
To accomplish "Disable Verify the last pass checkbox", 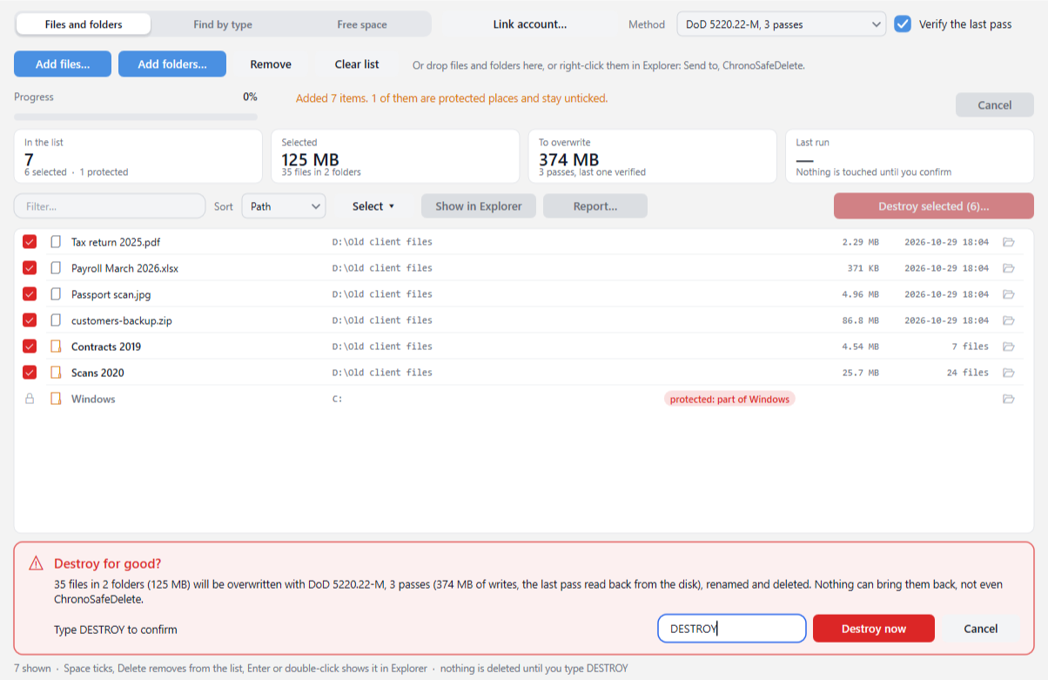I will [x=903, y=24].
